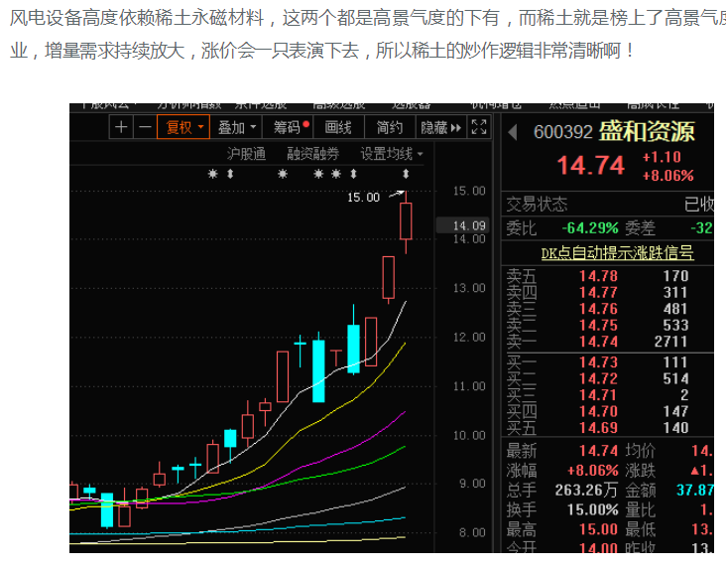Click the red dot on 筹码 button
Image resolution: width=726 pixels, height=569 pixels.
(305, 124)
